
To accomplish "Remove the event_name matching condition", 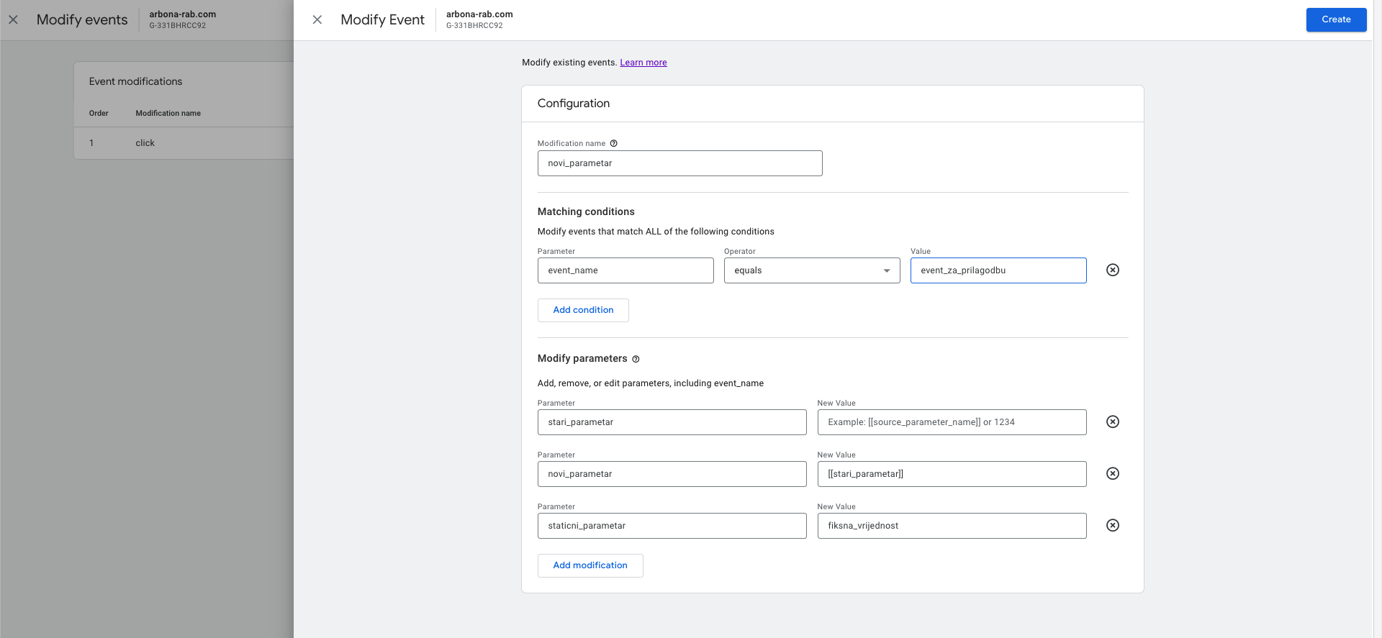I will coord(1113,270).
